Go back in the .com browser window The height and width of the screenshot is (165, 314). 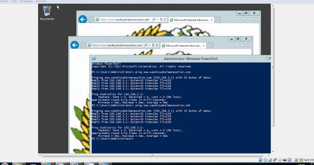[75, 45]
